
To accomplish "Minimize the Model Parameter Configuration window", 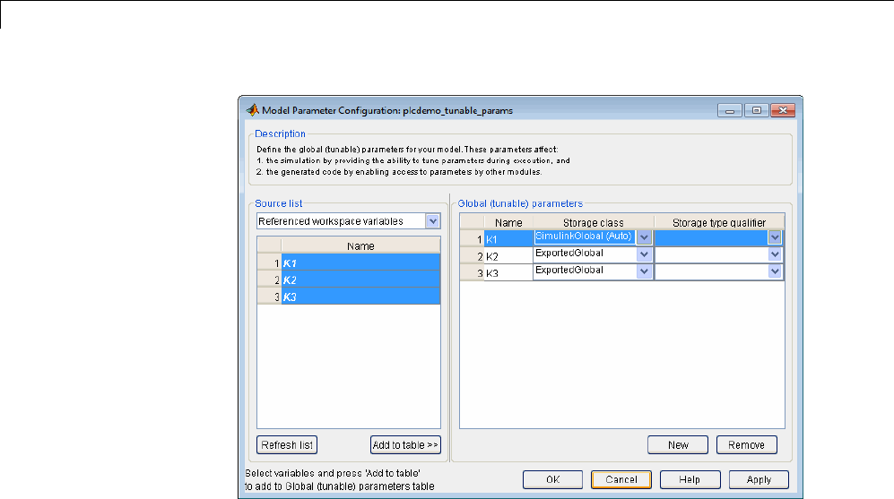I will (x=730, y=110).
